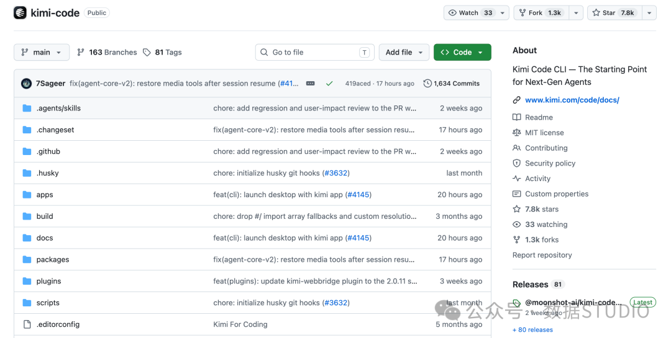Click the Activity pulse icon

(516, 179)
